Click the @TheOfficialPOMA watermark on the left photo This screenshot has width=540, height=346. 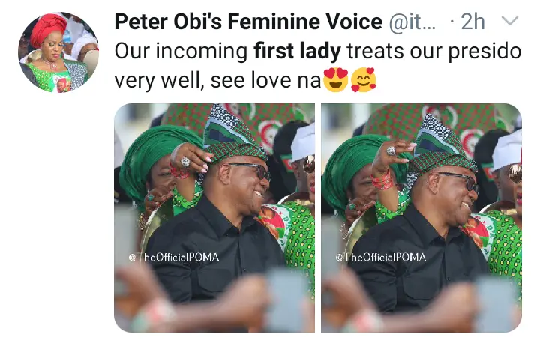pyautogui.click(x=174, y=258)
